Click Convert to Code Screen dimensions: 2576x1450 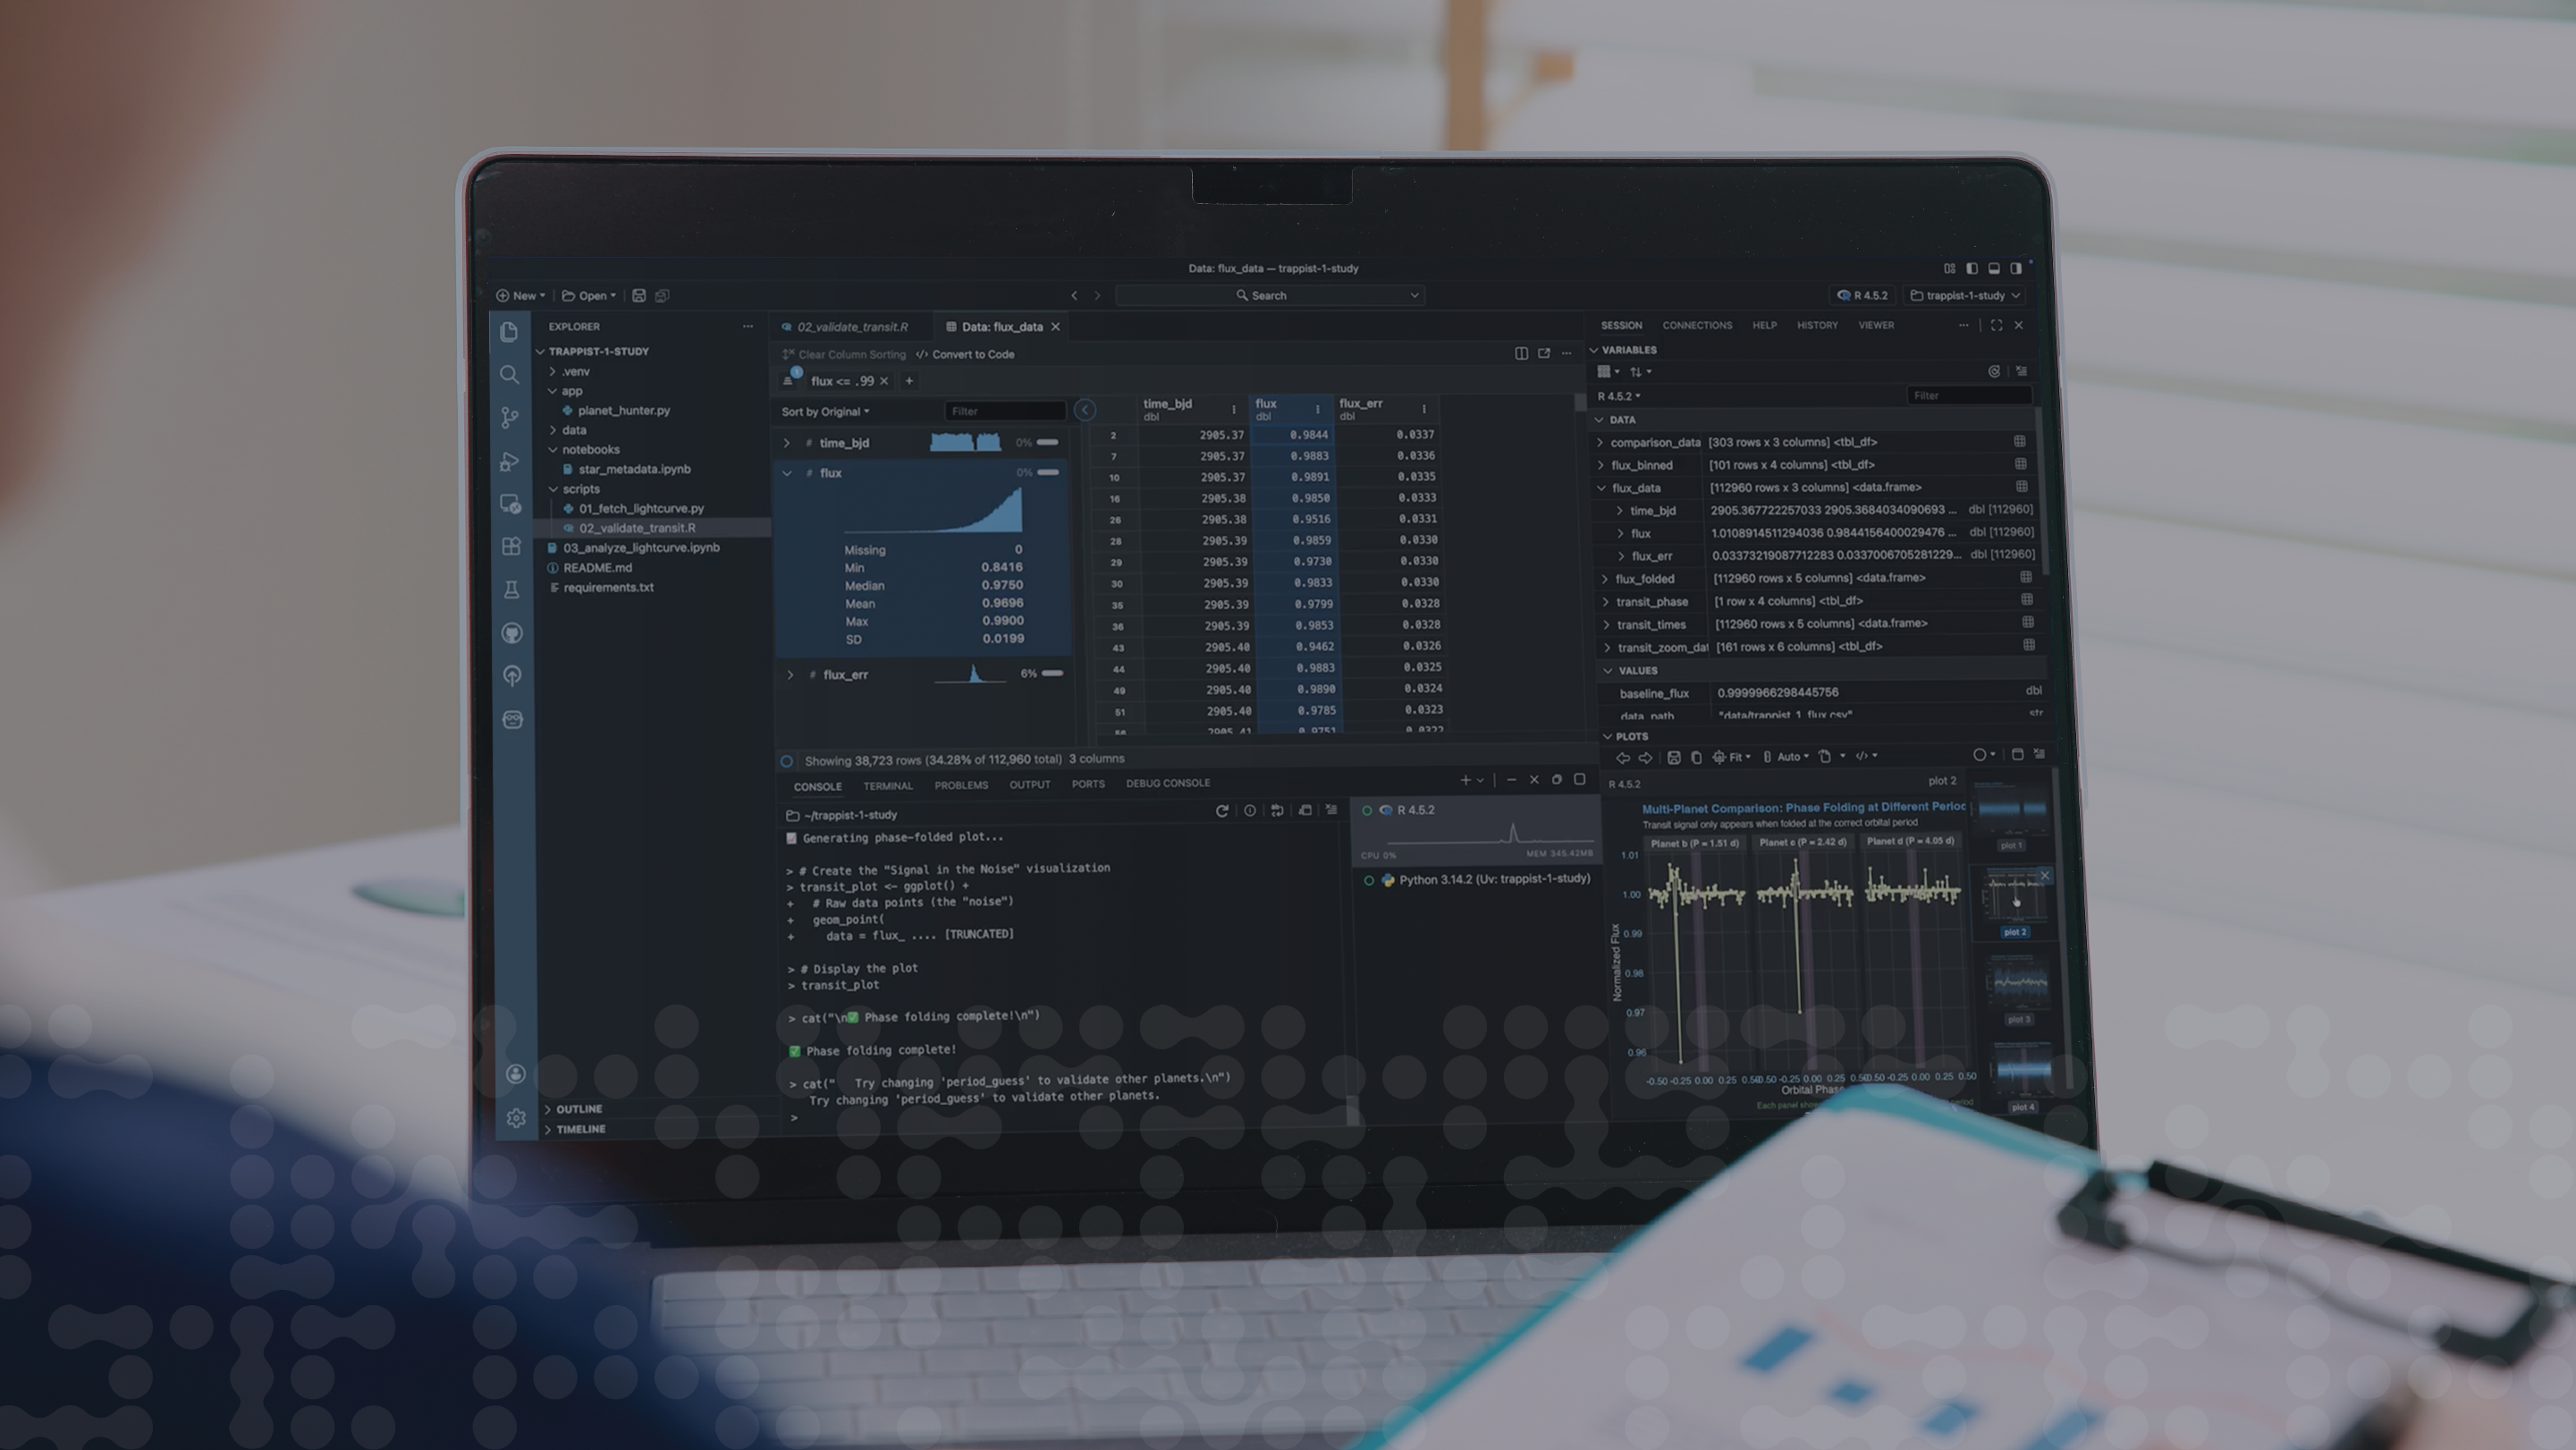(x=965, y=354)
